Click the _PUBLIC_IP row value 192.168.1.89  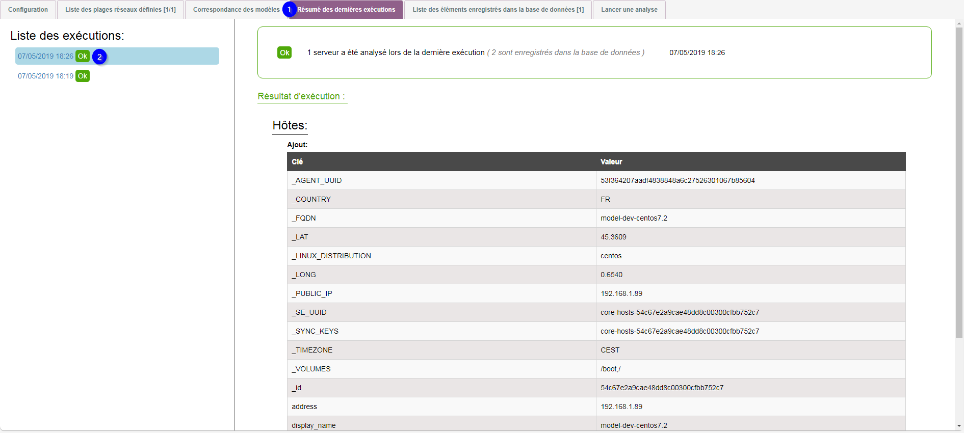coord(621,293)
